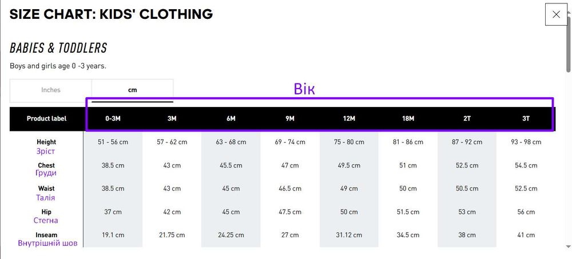This screenshot has height=259, width=572.
Task: Click the Inseam row label
Action: (x=46, y=235)
